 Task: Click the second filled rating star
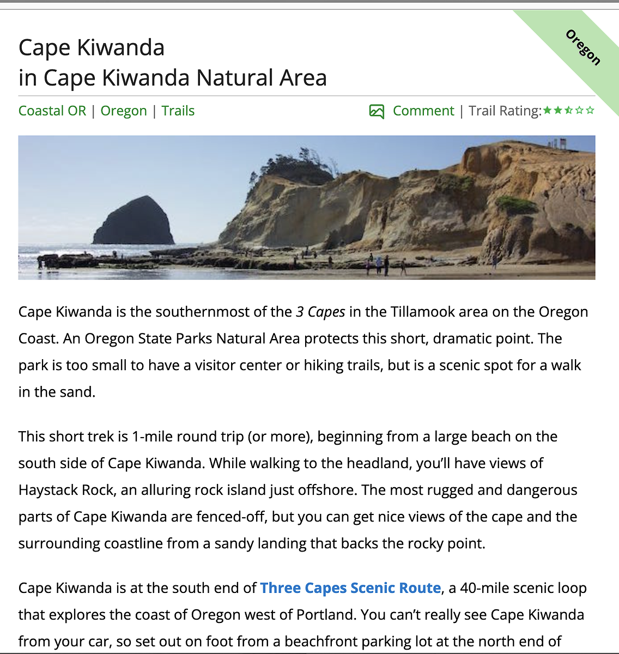pos(558,111)
